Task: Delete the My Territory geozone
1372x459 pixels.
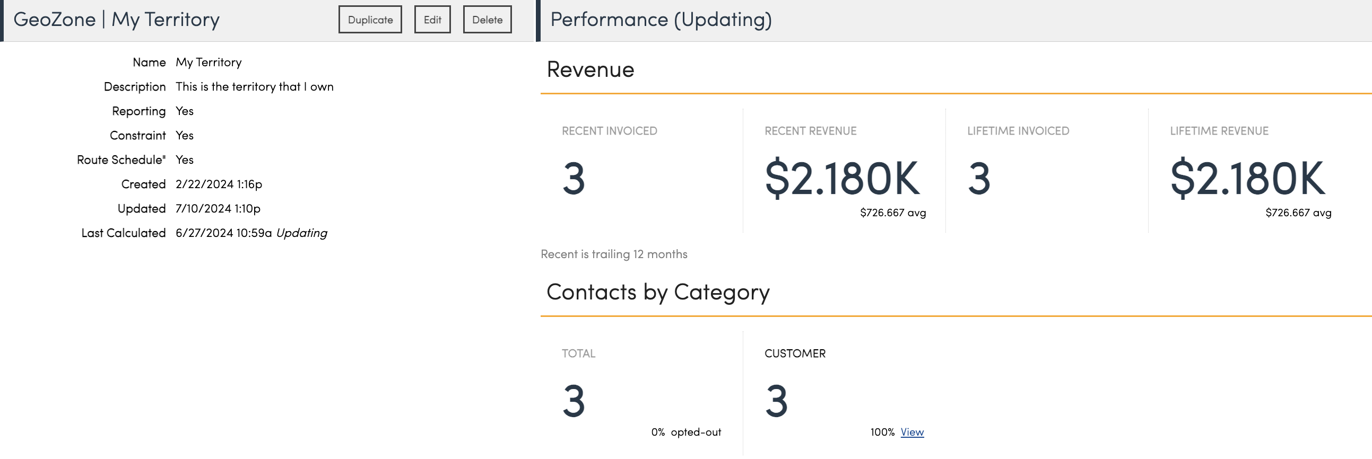Action: (487, 20)
